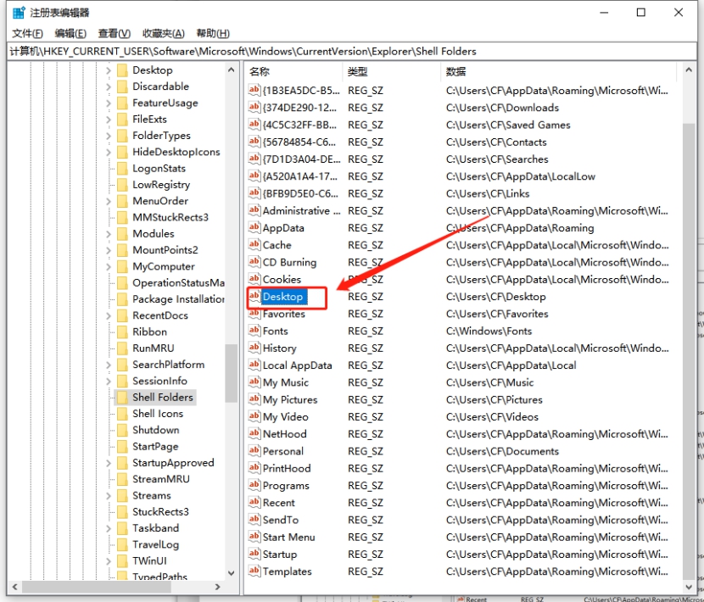
Task: Expand the Desktop key in the tree
Action: (109, 70)
